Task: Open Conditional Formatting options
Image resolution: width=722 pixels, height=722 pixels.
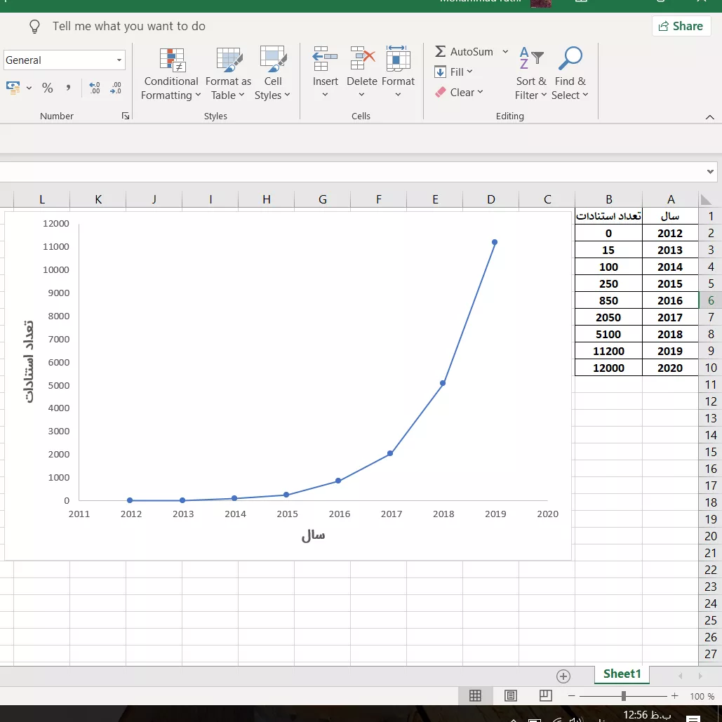Action: pos(171,74)
